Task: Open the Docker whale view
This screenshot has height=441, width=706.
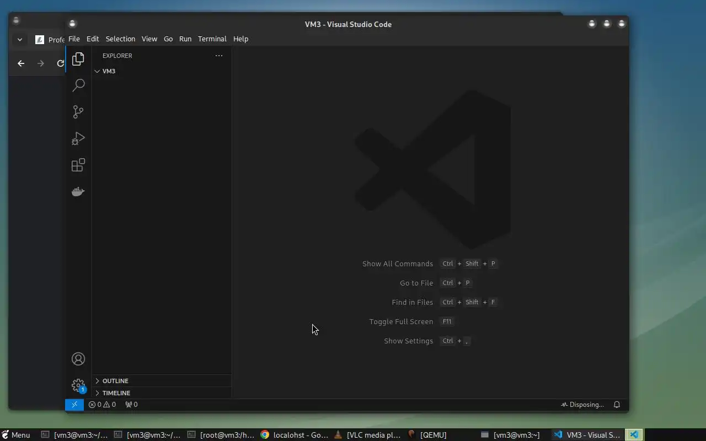Action: click(78, 191)
